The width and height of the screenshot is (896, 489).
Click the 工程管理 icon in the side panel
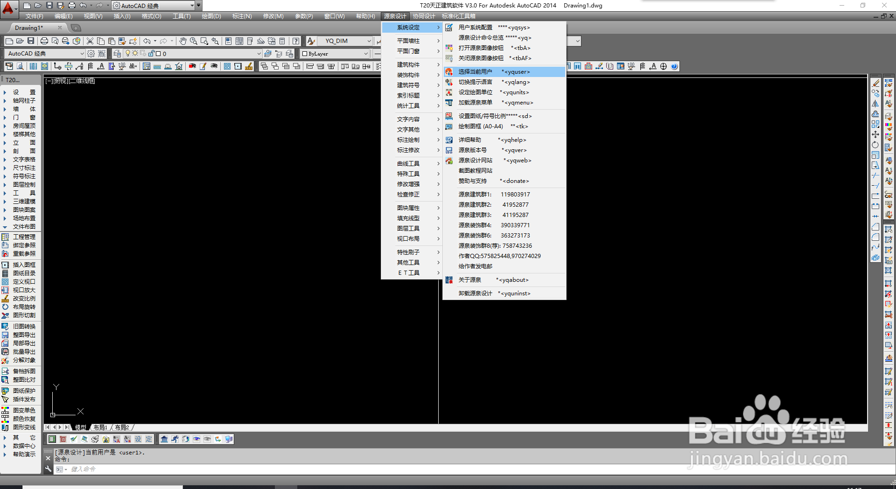(6, 237)
